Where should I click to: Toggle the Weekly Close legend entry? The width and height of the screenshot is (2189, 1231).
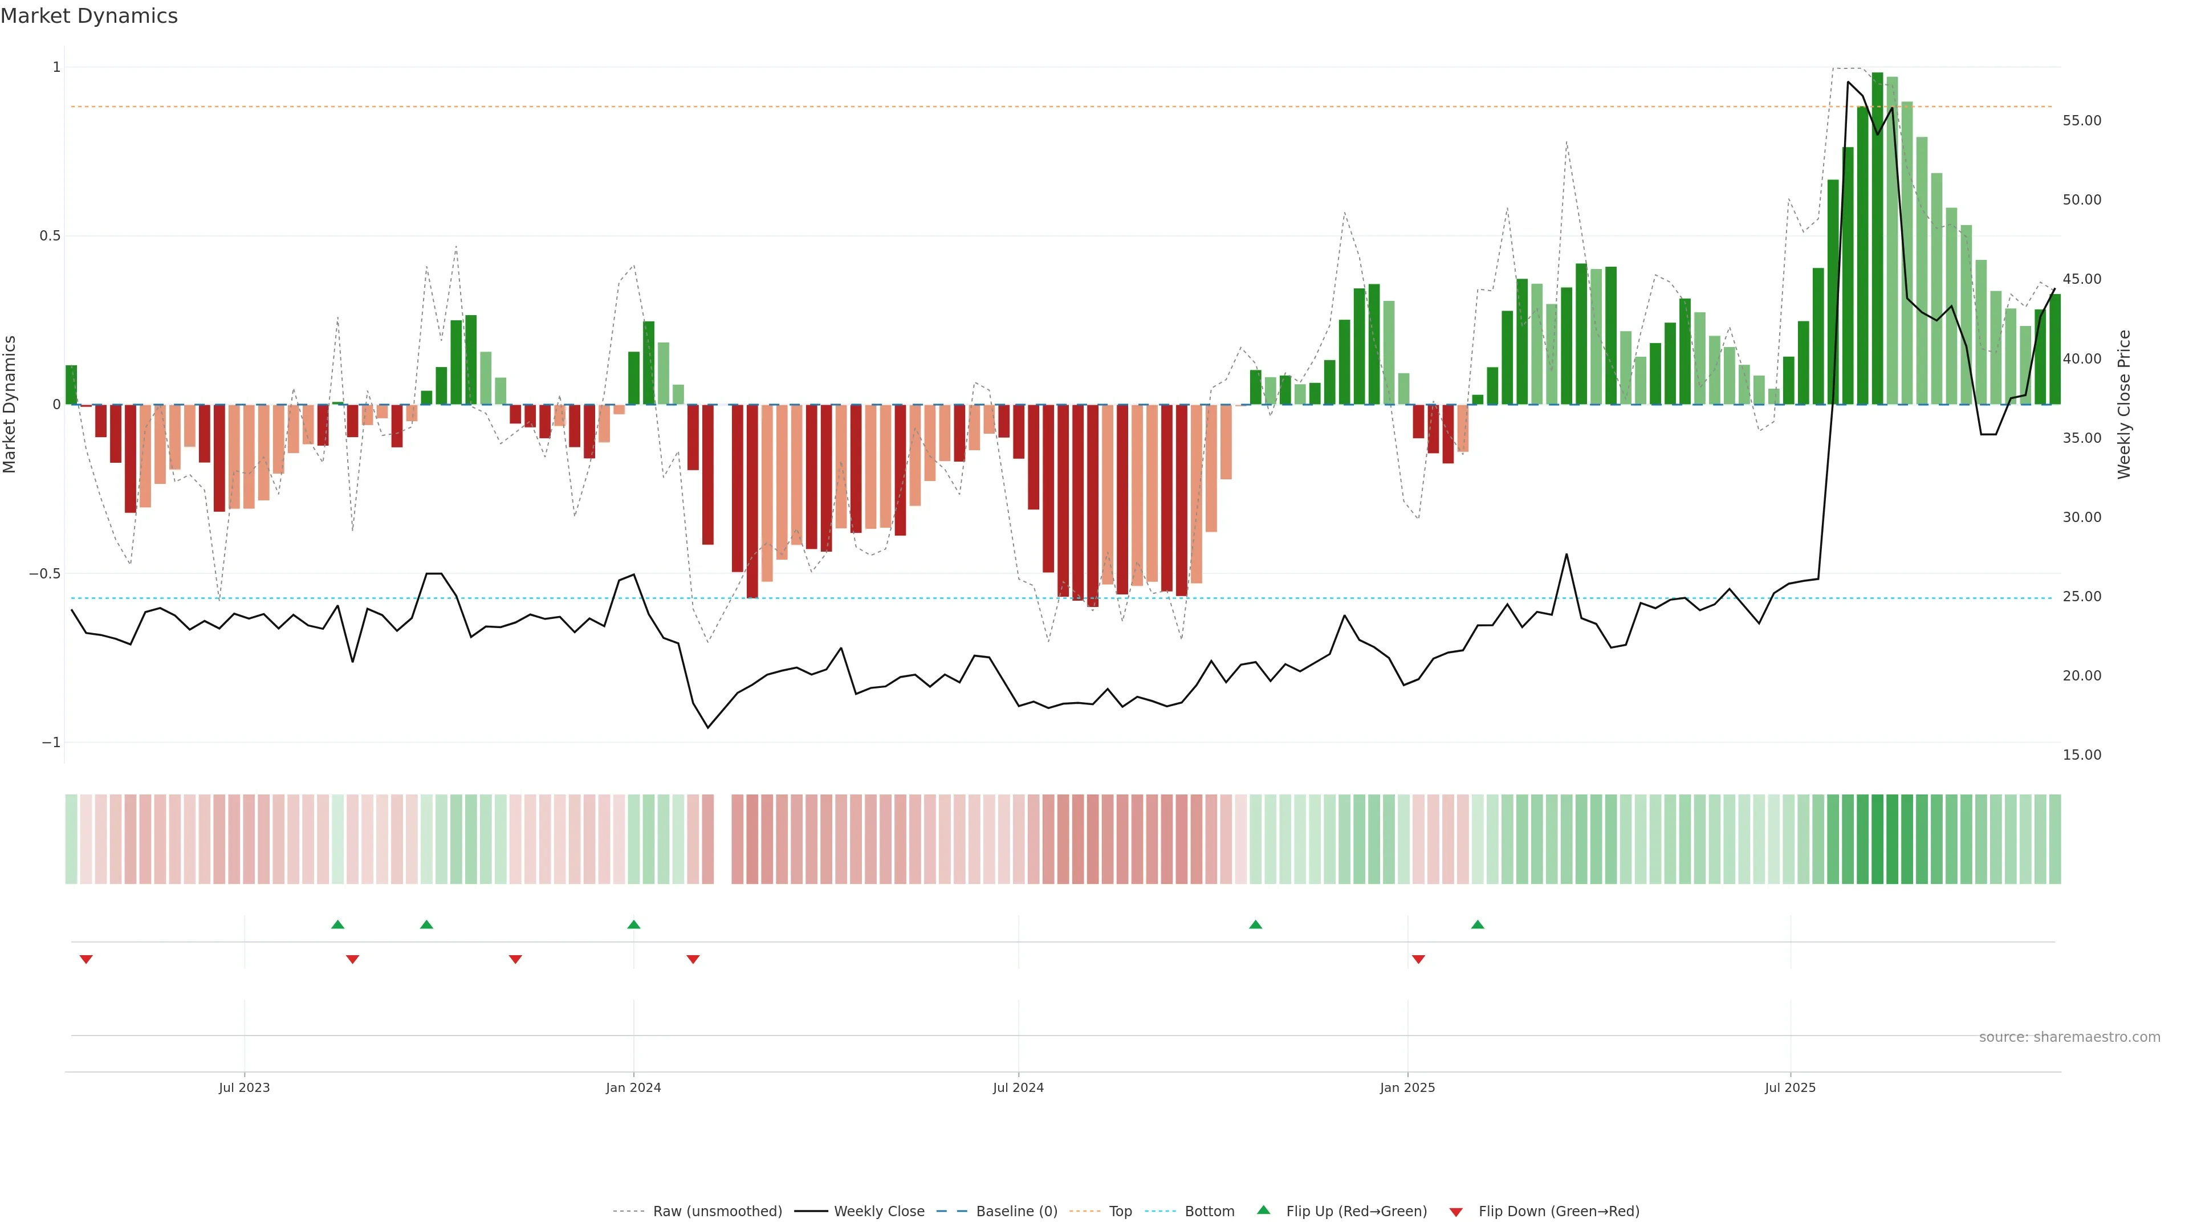pos(878,1210)
